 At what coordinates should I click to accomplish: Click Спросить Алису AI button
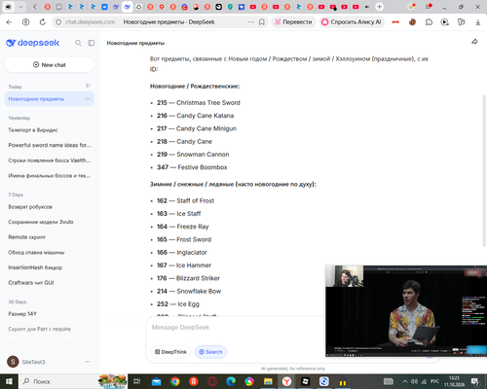click(352, 22)
